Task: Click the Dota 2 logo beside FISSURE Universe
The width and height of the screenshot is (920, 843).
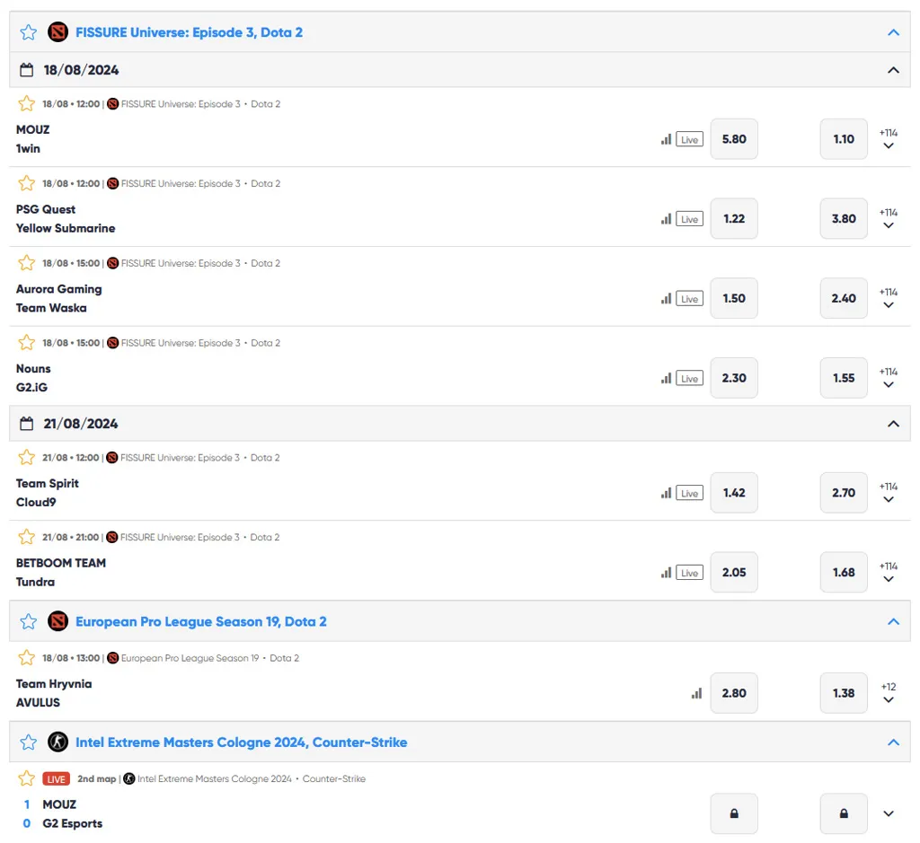Action: 57,32
